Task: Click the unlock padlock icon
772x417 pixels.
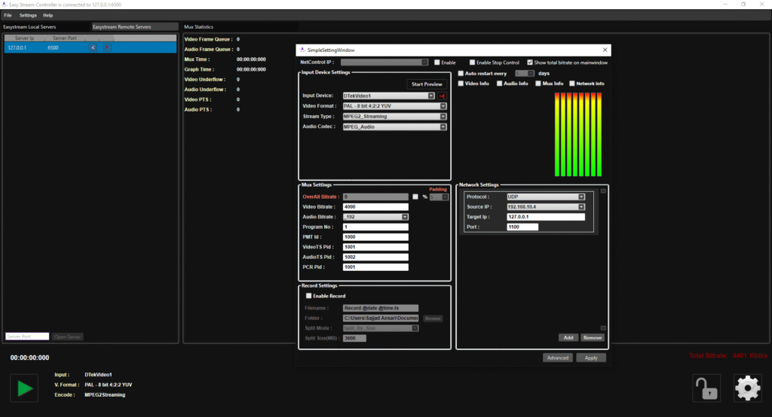Action: pyautogui.click(x=705, y=388)
